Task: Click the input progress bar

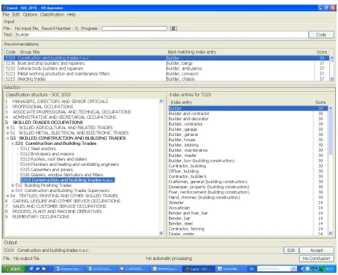Action: [135, 28]
